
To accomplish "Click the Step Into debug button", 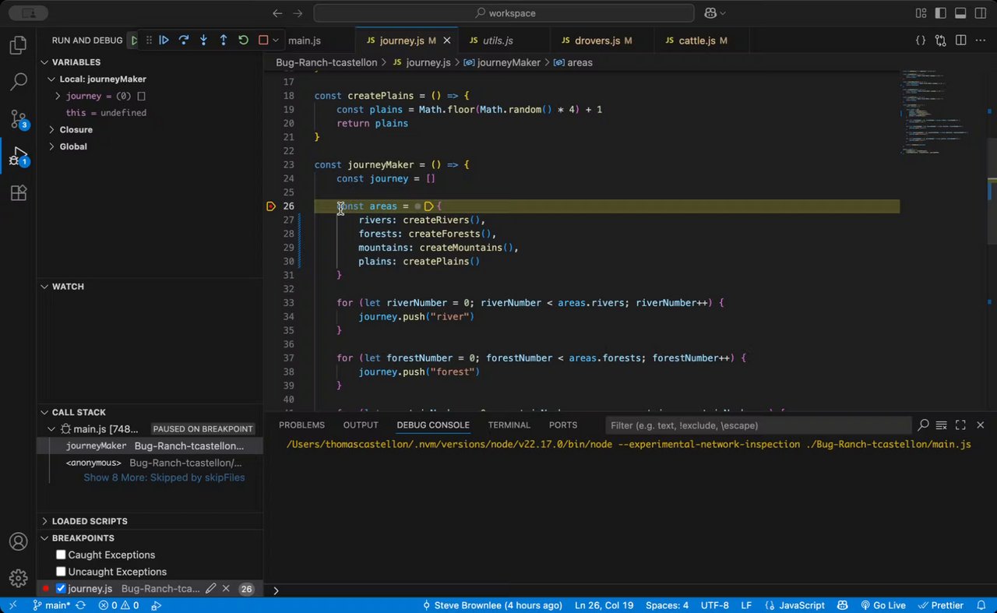I will [x=203, y=41].
